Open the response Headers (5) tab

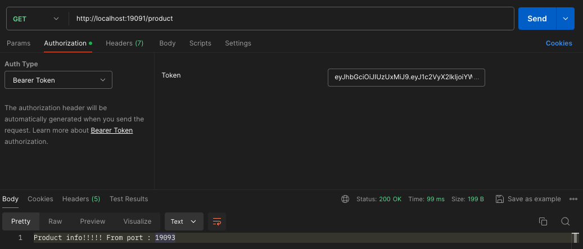tap(81, 199)
